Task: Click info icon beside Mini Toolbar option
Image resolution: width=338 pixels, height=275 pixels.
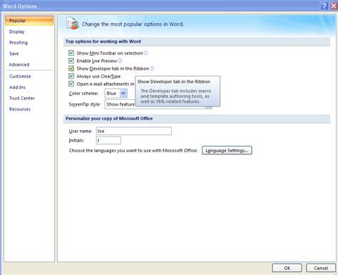Action: tap(145, 53)
